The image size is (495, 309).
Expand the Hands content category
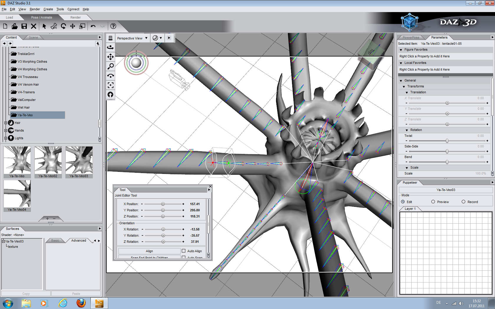point(6,130)
